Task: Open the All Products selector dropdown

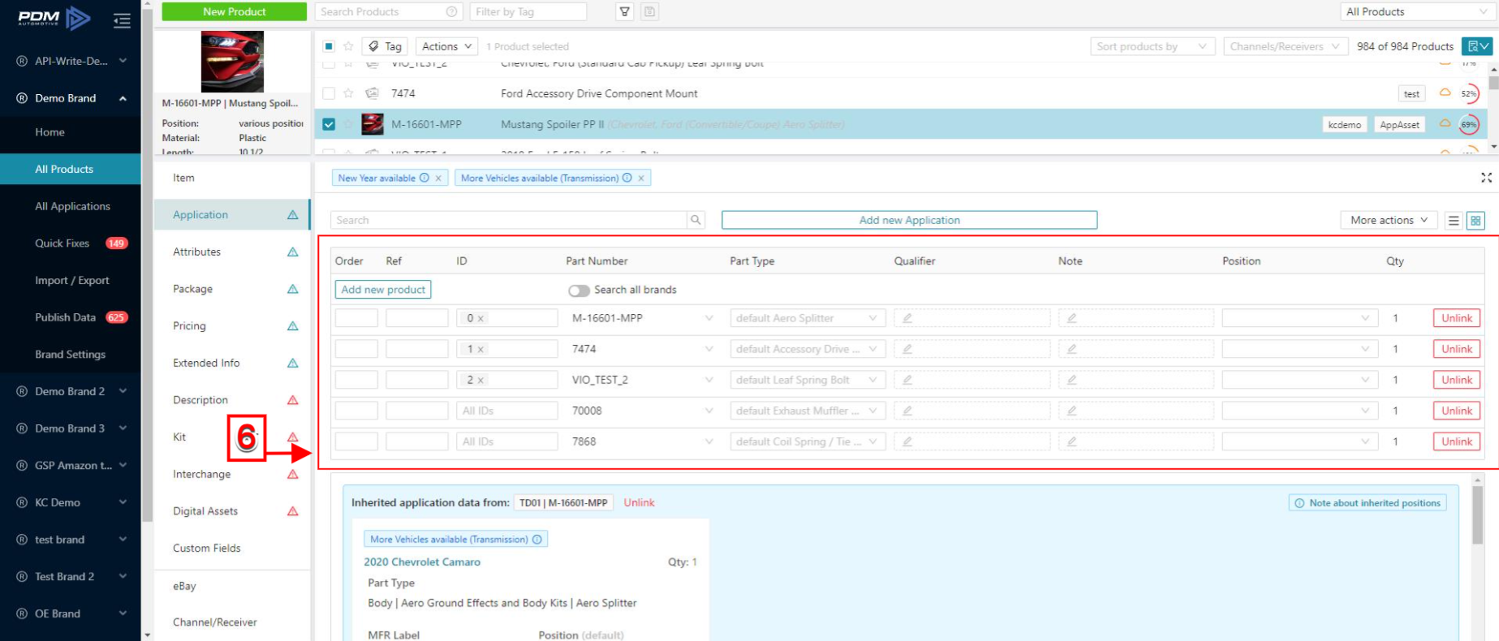Action: tap(1417, 11)
